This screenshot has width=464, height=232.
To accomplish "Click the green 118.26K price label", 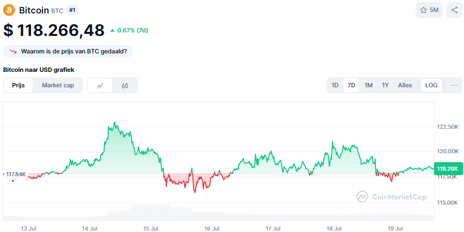I will [447, 169].
